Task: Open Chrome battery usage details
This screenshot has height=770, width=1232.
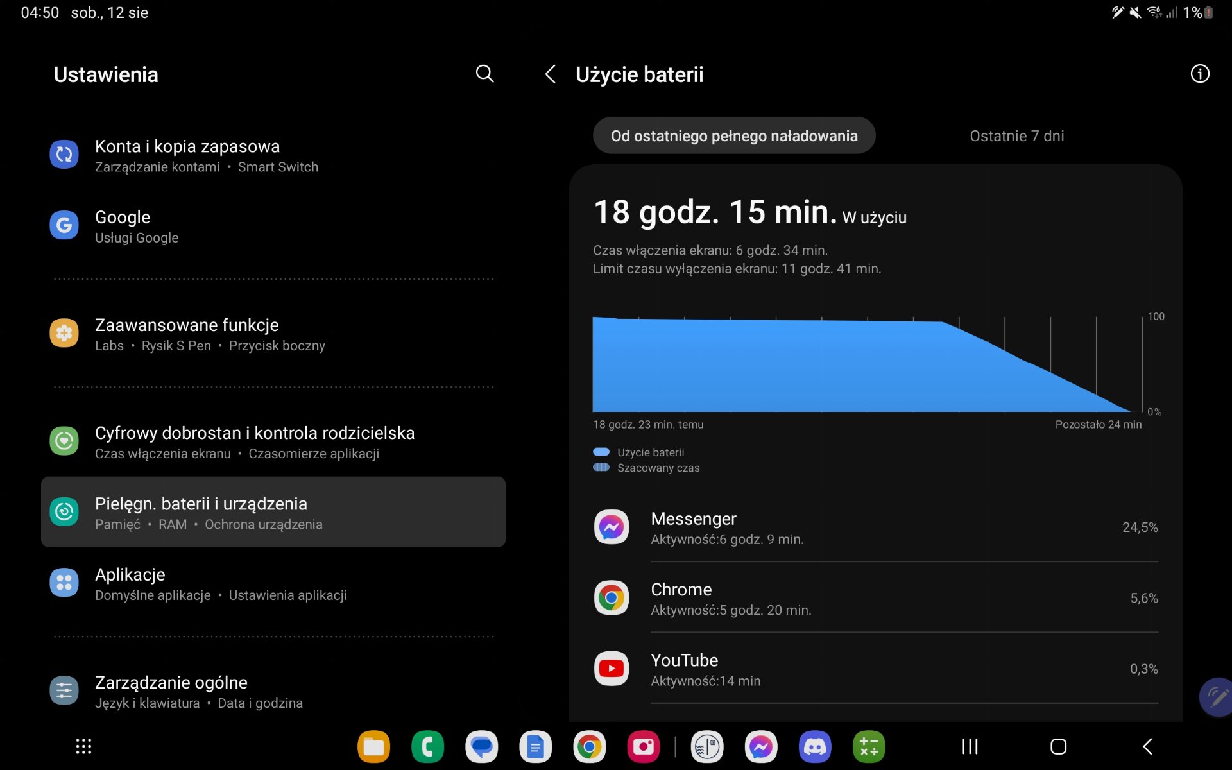Action: point(876,598)
